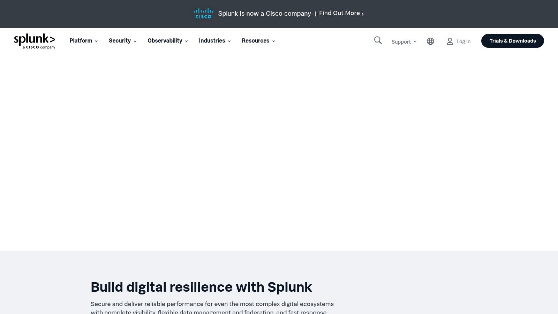The height and width of the screenshot is (314, 558).
Task: Expand the Resources menu chevron
Action: point(273,41)
